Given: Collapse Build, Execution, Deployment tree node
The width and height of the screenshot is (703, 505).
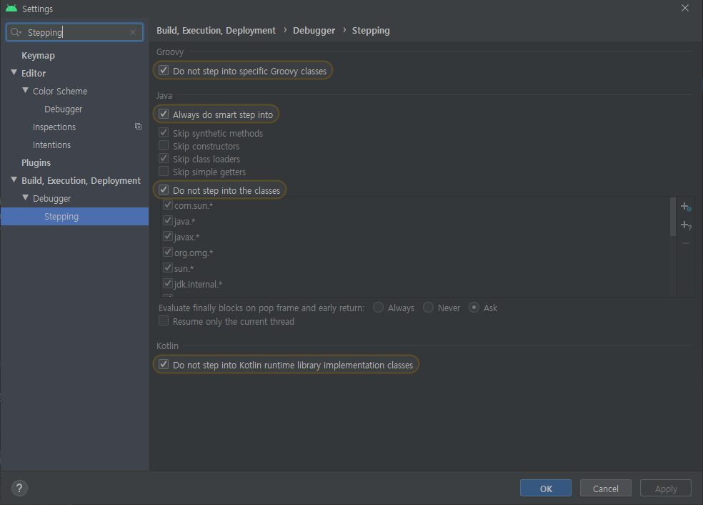Looking at the screenshot, I should click(x=14, y=180).
